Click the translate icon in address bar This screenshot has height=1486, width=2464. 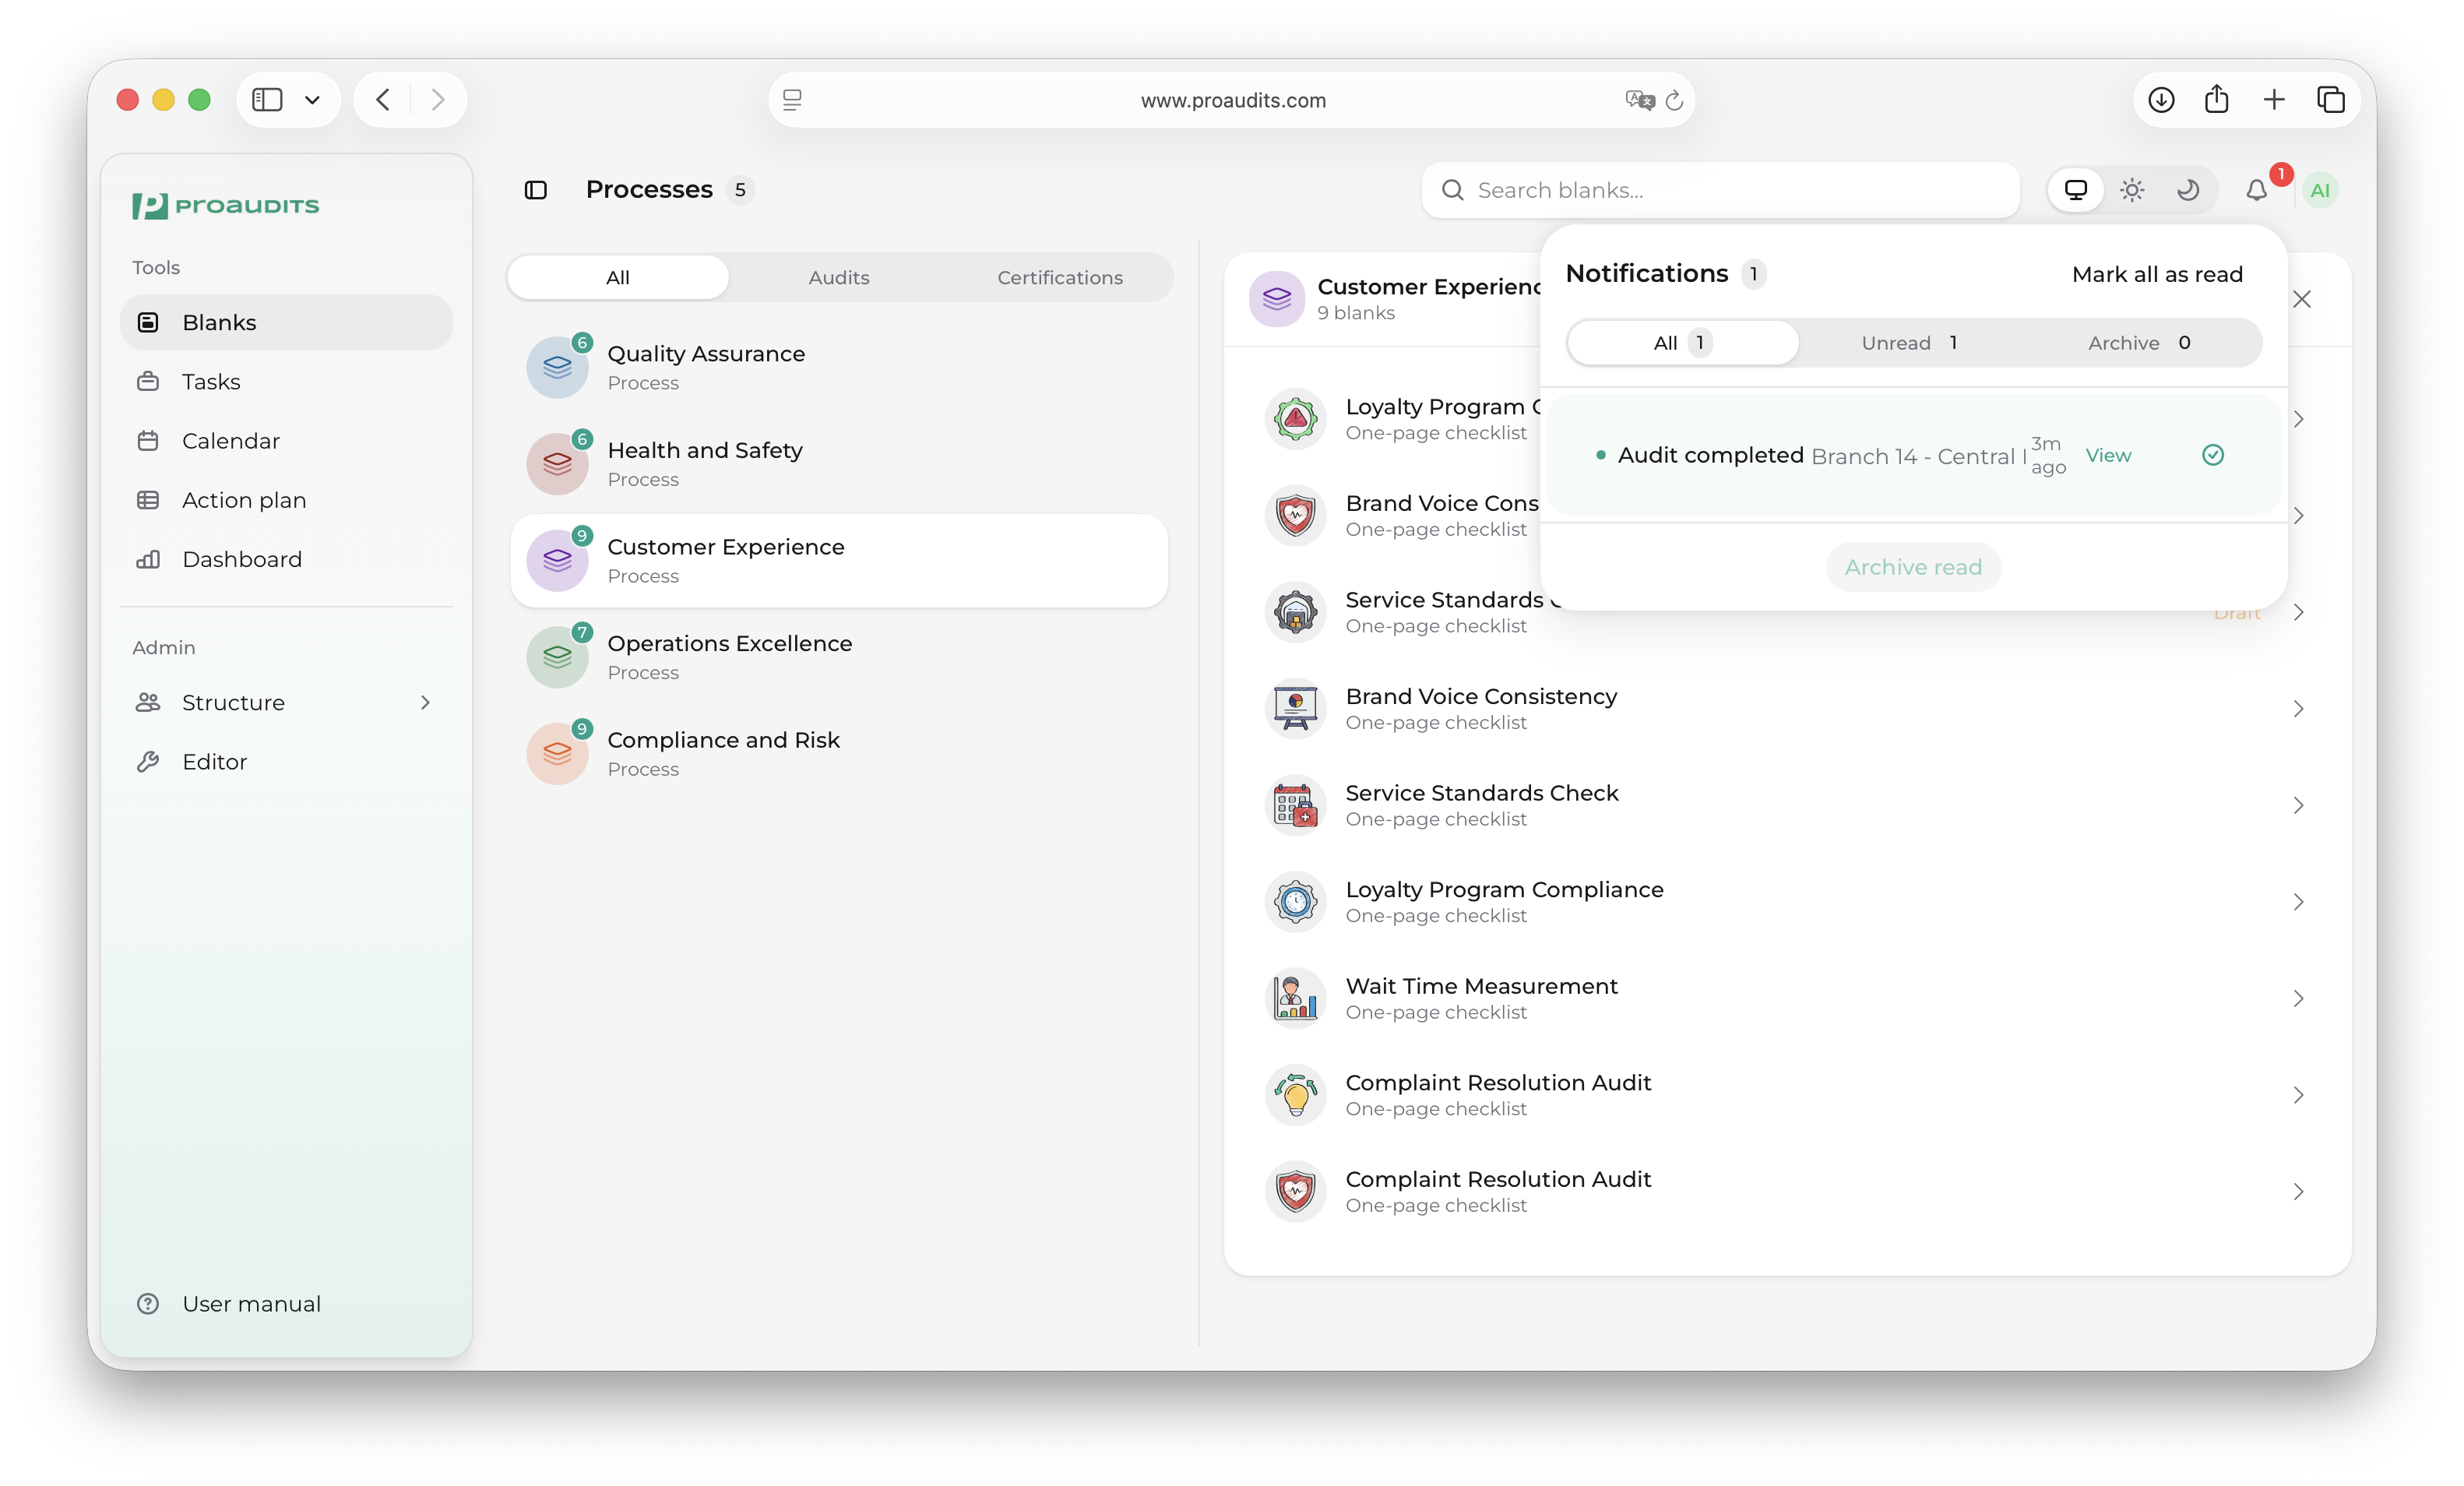tap(1639, 100)
